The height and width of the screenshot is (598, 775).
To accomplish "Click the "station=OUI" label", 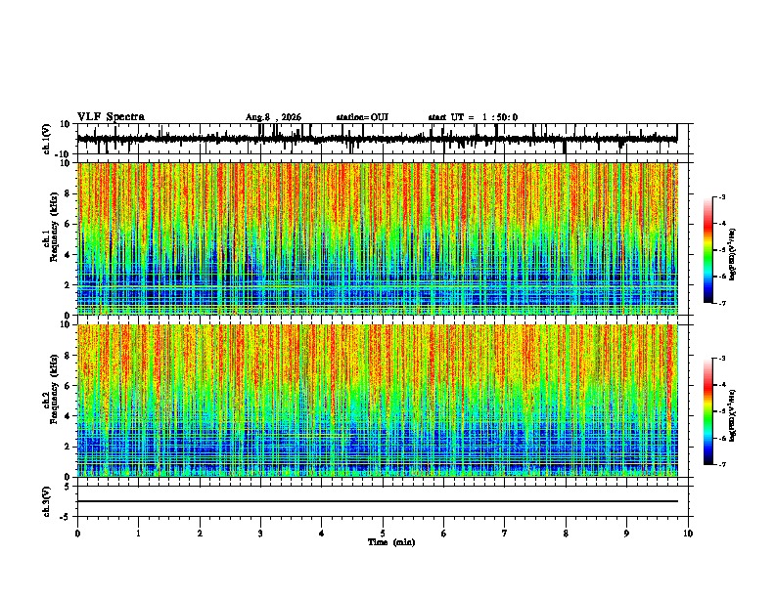I will [x=362, y=117].
